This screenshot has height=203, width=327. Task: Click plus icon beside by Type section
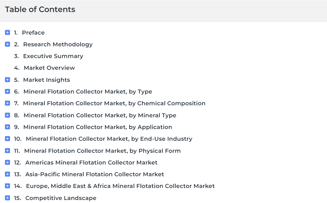[x=8, y=91]
